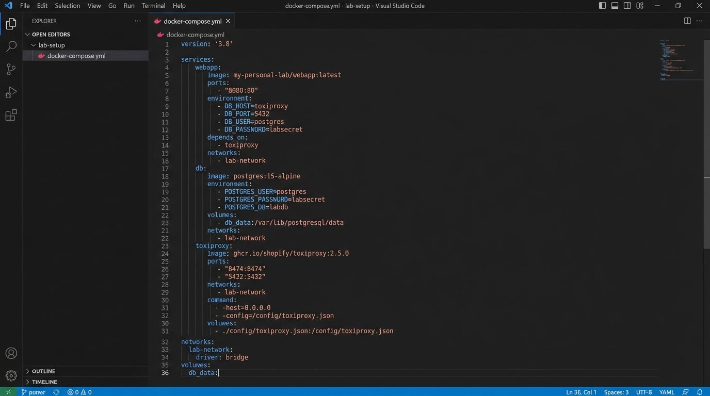Toggle the Secondary Side Bar layout button
This screenshot has width=710, height=396.
click(x=627, y=6)
